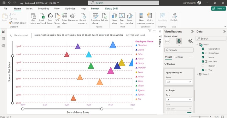Switch to the Optimize tab

coord(70,8)
